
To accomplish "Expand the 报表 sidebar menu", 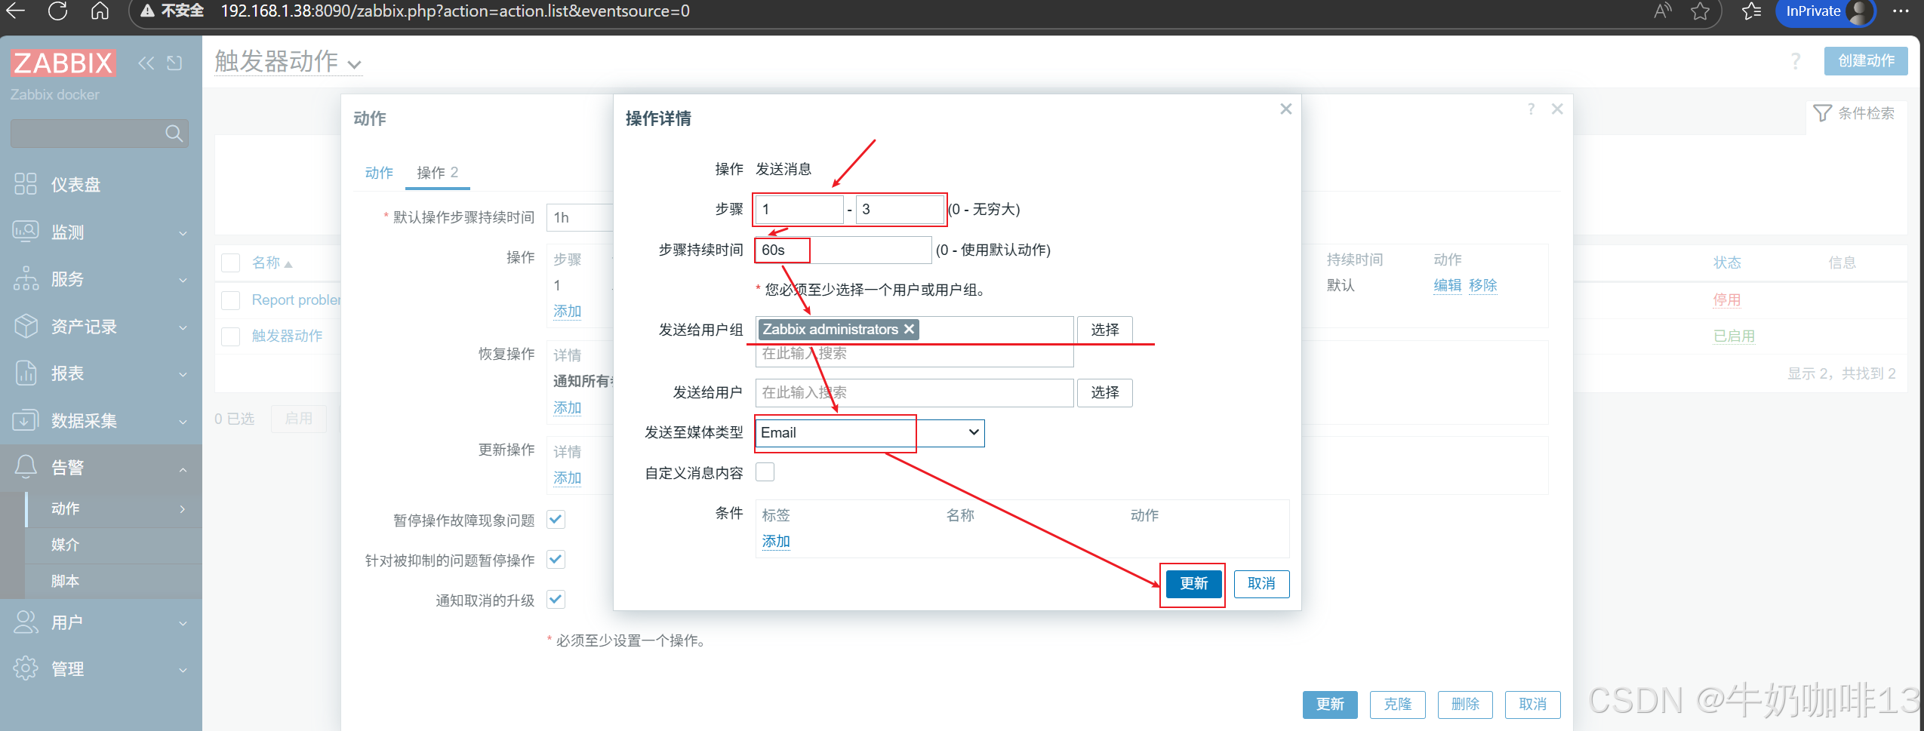I will [183, 374].
